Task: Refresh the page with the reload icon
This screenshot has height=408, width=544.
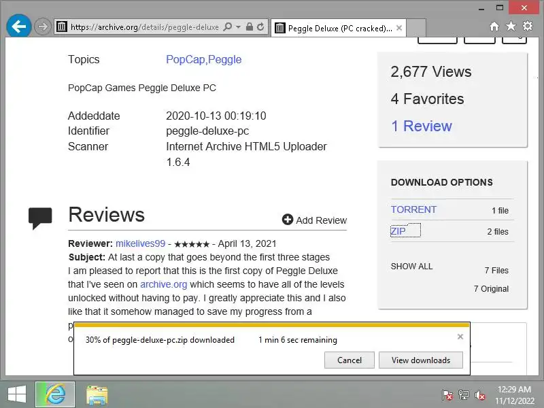Action: coord(260,27)
